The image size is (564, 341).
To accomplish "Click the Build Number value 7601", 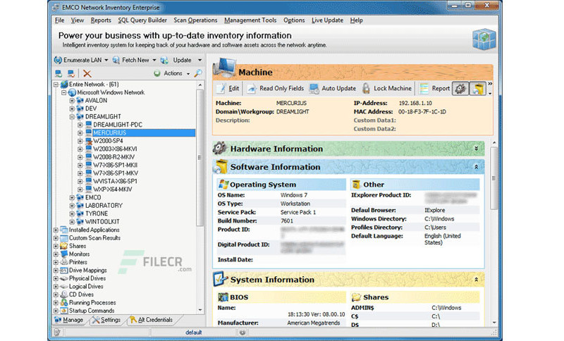I will pyautogui.click(x=287, y=221).
